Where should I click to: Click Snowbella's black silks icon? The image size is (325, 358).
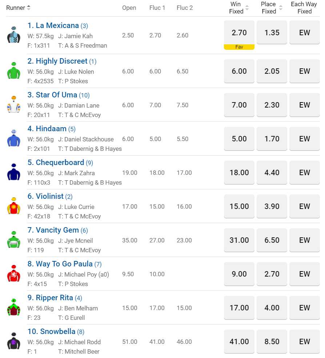point(13,341)
